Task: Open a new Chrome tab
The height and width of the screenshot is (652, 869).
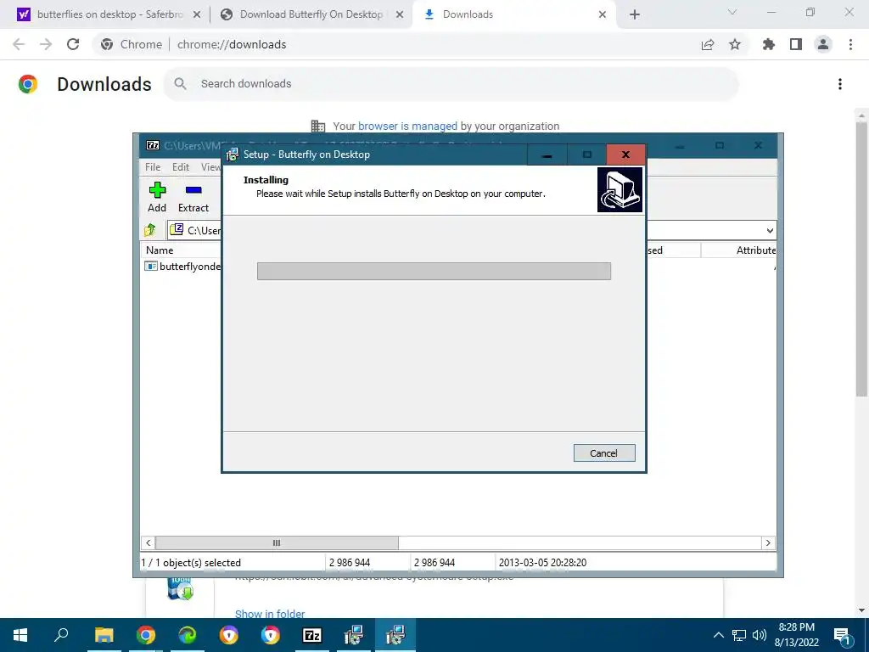Action: (x=635, y=14)
